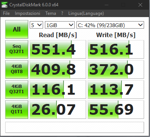Select the 4KiB Q32T1 read value 116.1
This screenshot has height=137, width=150.
(58, 89)
